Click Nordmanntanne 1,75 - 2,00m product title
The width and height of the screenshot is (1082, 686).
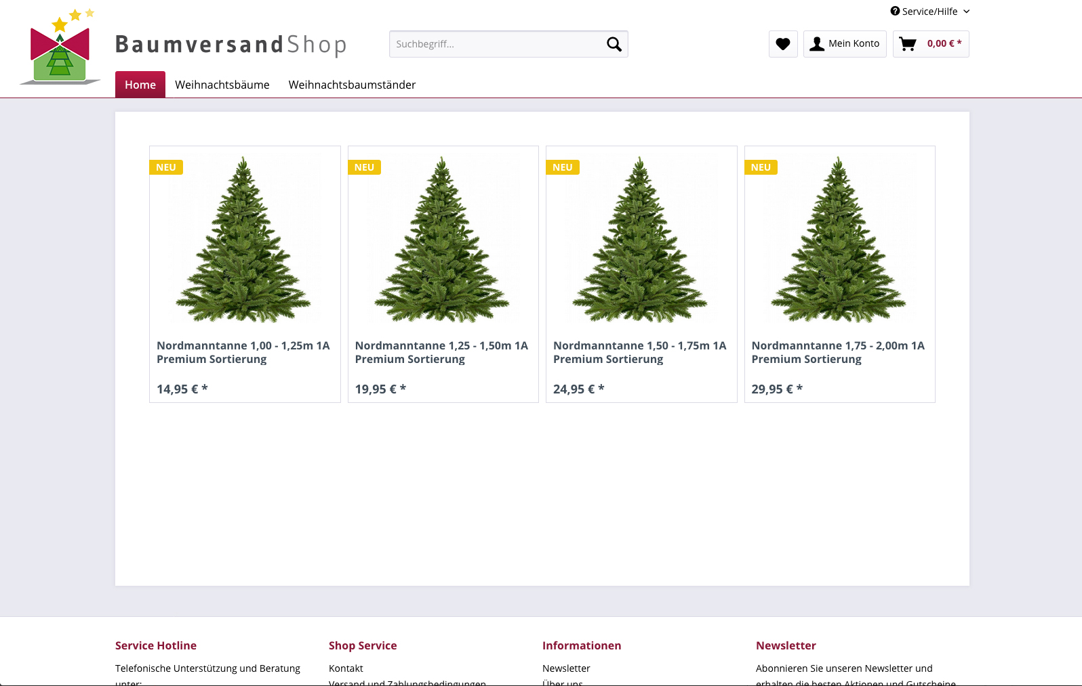tap(839, 352)
